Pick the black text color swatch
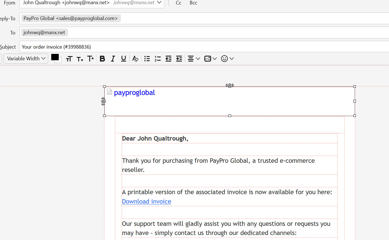The image size is (389, 240). (55, 57)
